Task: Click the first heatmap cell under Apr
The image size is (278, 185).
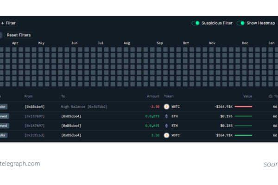Action: point(15,49)
